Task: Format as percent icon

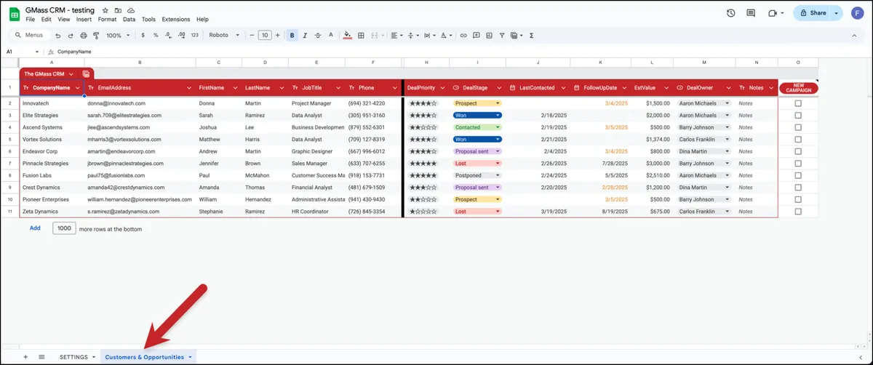Action: (156, 35)
